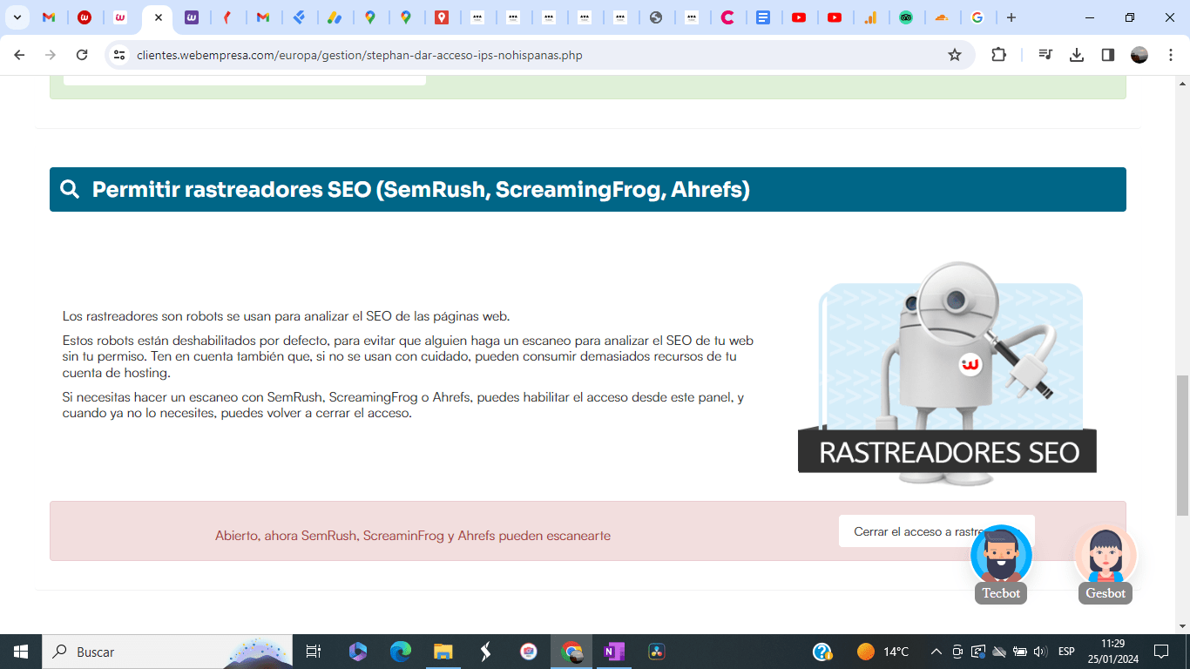
Task: Open File Explorer from taskbar
Action: pos(443,652)
